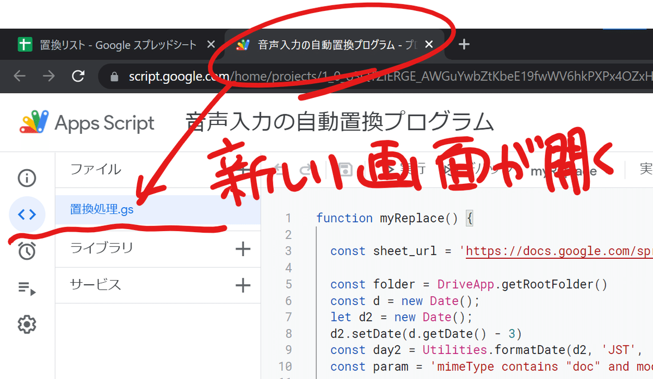The width and height of the screenshot is (653, 379).
Task: Open the project Overview info icon
Action: 27,178
